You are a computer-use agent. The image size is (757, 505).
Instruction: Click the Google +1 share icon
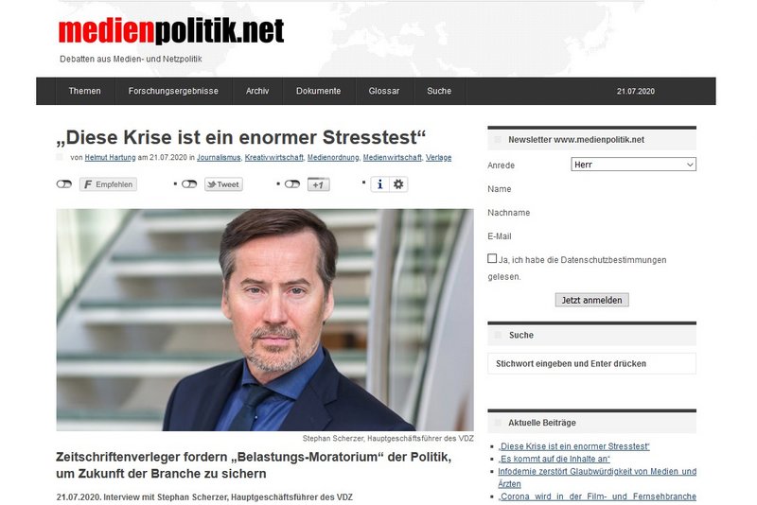pyautogui.click(x=319, y=184)
